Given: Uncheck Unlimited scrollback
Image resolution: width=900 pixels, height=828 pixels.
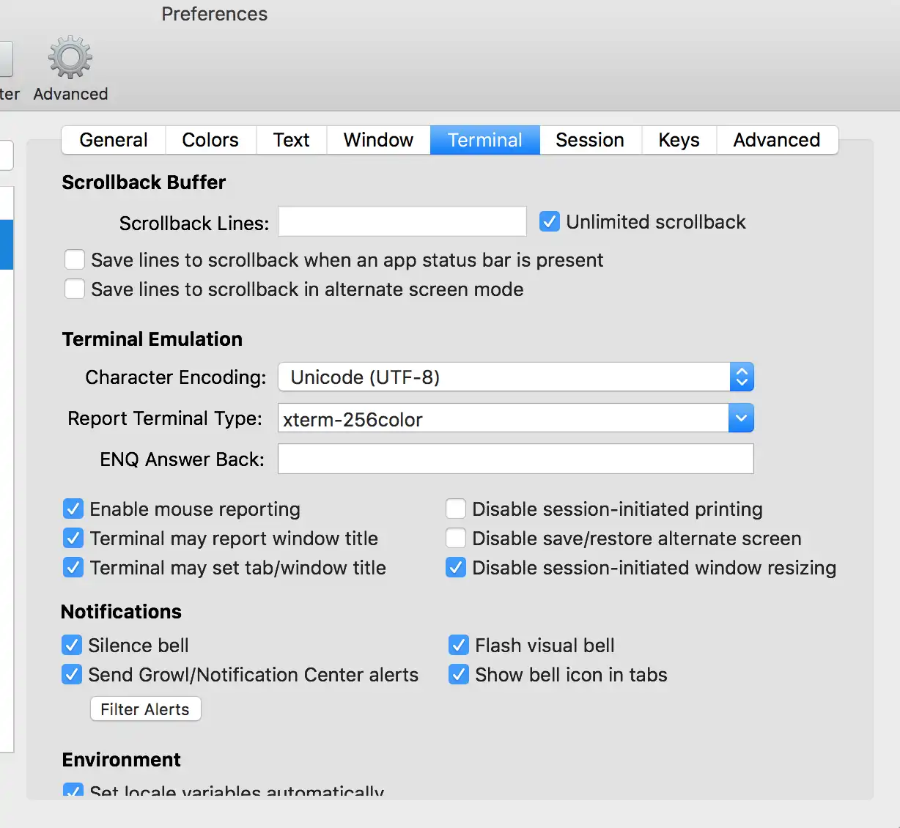Looking at the screenshot, I should pos(550,221).
